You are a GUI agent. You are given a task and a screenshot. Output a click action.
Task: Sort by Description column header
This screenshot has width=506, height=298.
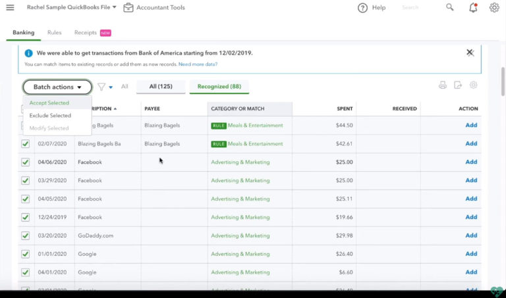point(104,109)
